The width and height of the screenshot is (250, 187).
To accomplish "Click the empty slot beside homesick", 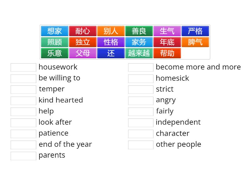I will (x=141, y=79).
